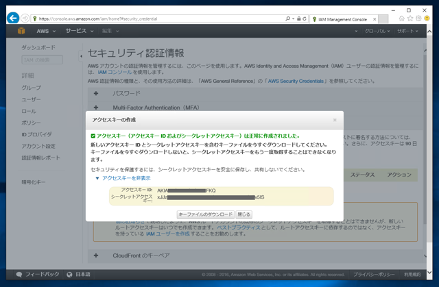Follow the IAM ユーザーを作成 link
This screenshot has height=287, width=439.
tap(167, 234)
